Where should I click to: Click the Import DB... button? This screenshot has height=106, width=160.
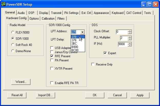pyautogui.click(x=45, y=95)
